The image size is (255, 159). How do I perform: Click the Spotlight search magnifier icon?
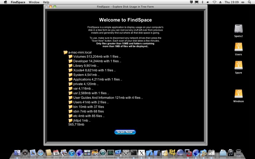[x=249, y=2]
